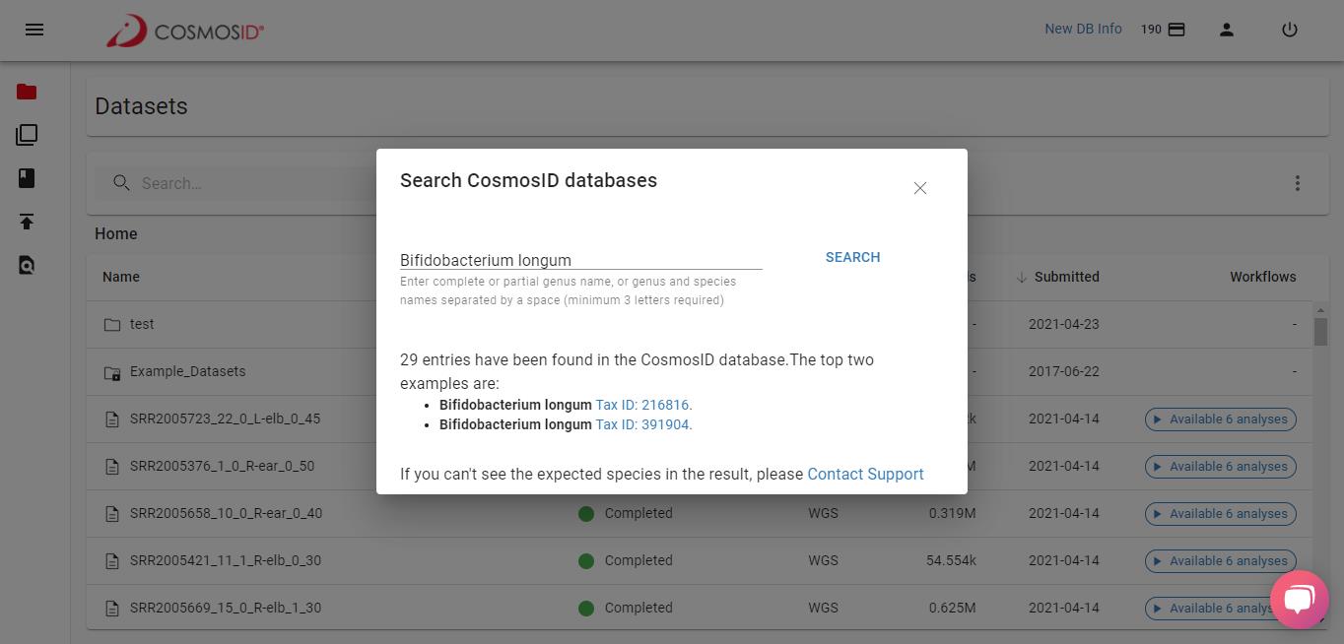
Task: Open the user account icon
Action: tap(1227, 30)
